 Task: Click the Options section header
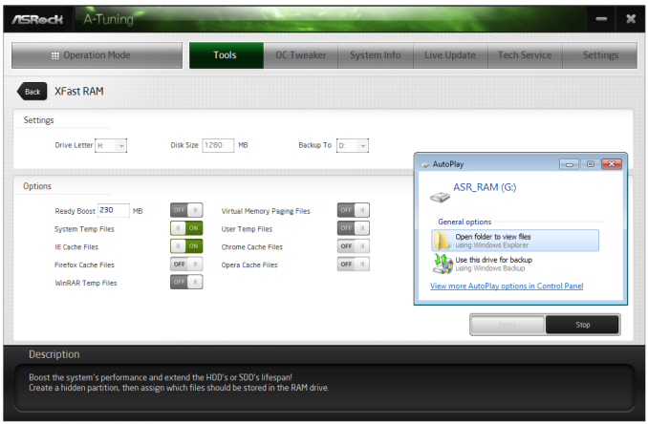pos(37,186)
